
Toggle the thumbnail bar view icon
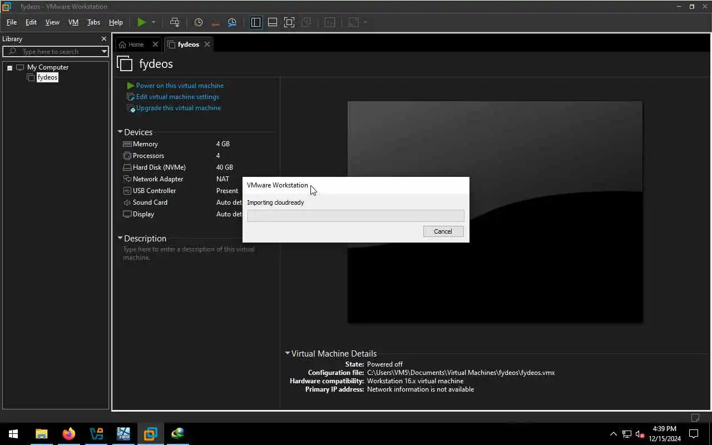(273, 22)
